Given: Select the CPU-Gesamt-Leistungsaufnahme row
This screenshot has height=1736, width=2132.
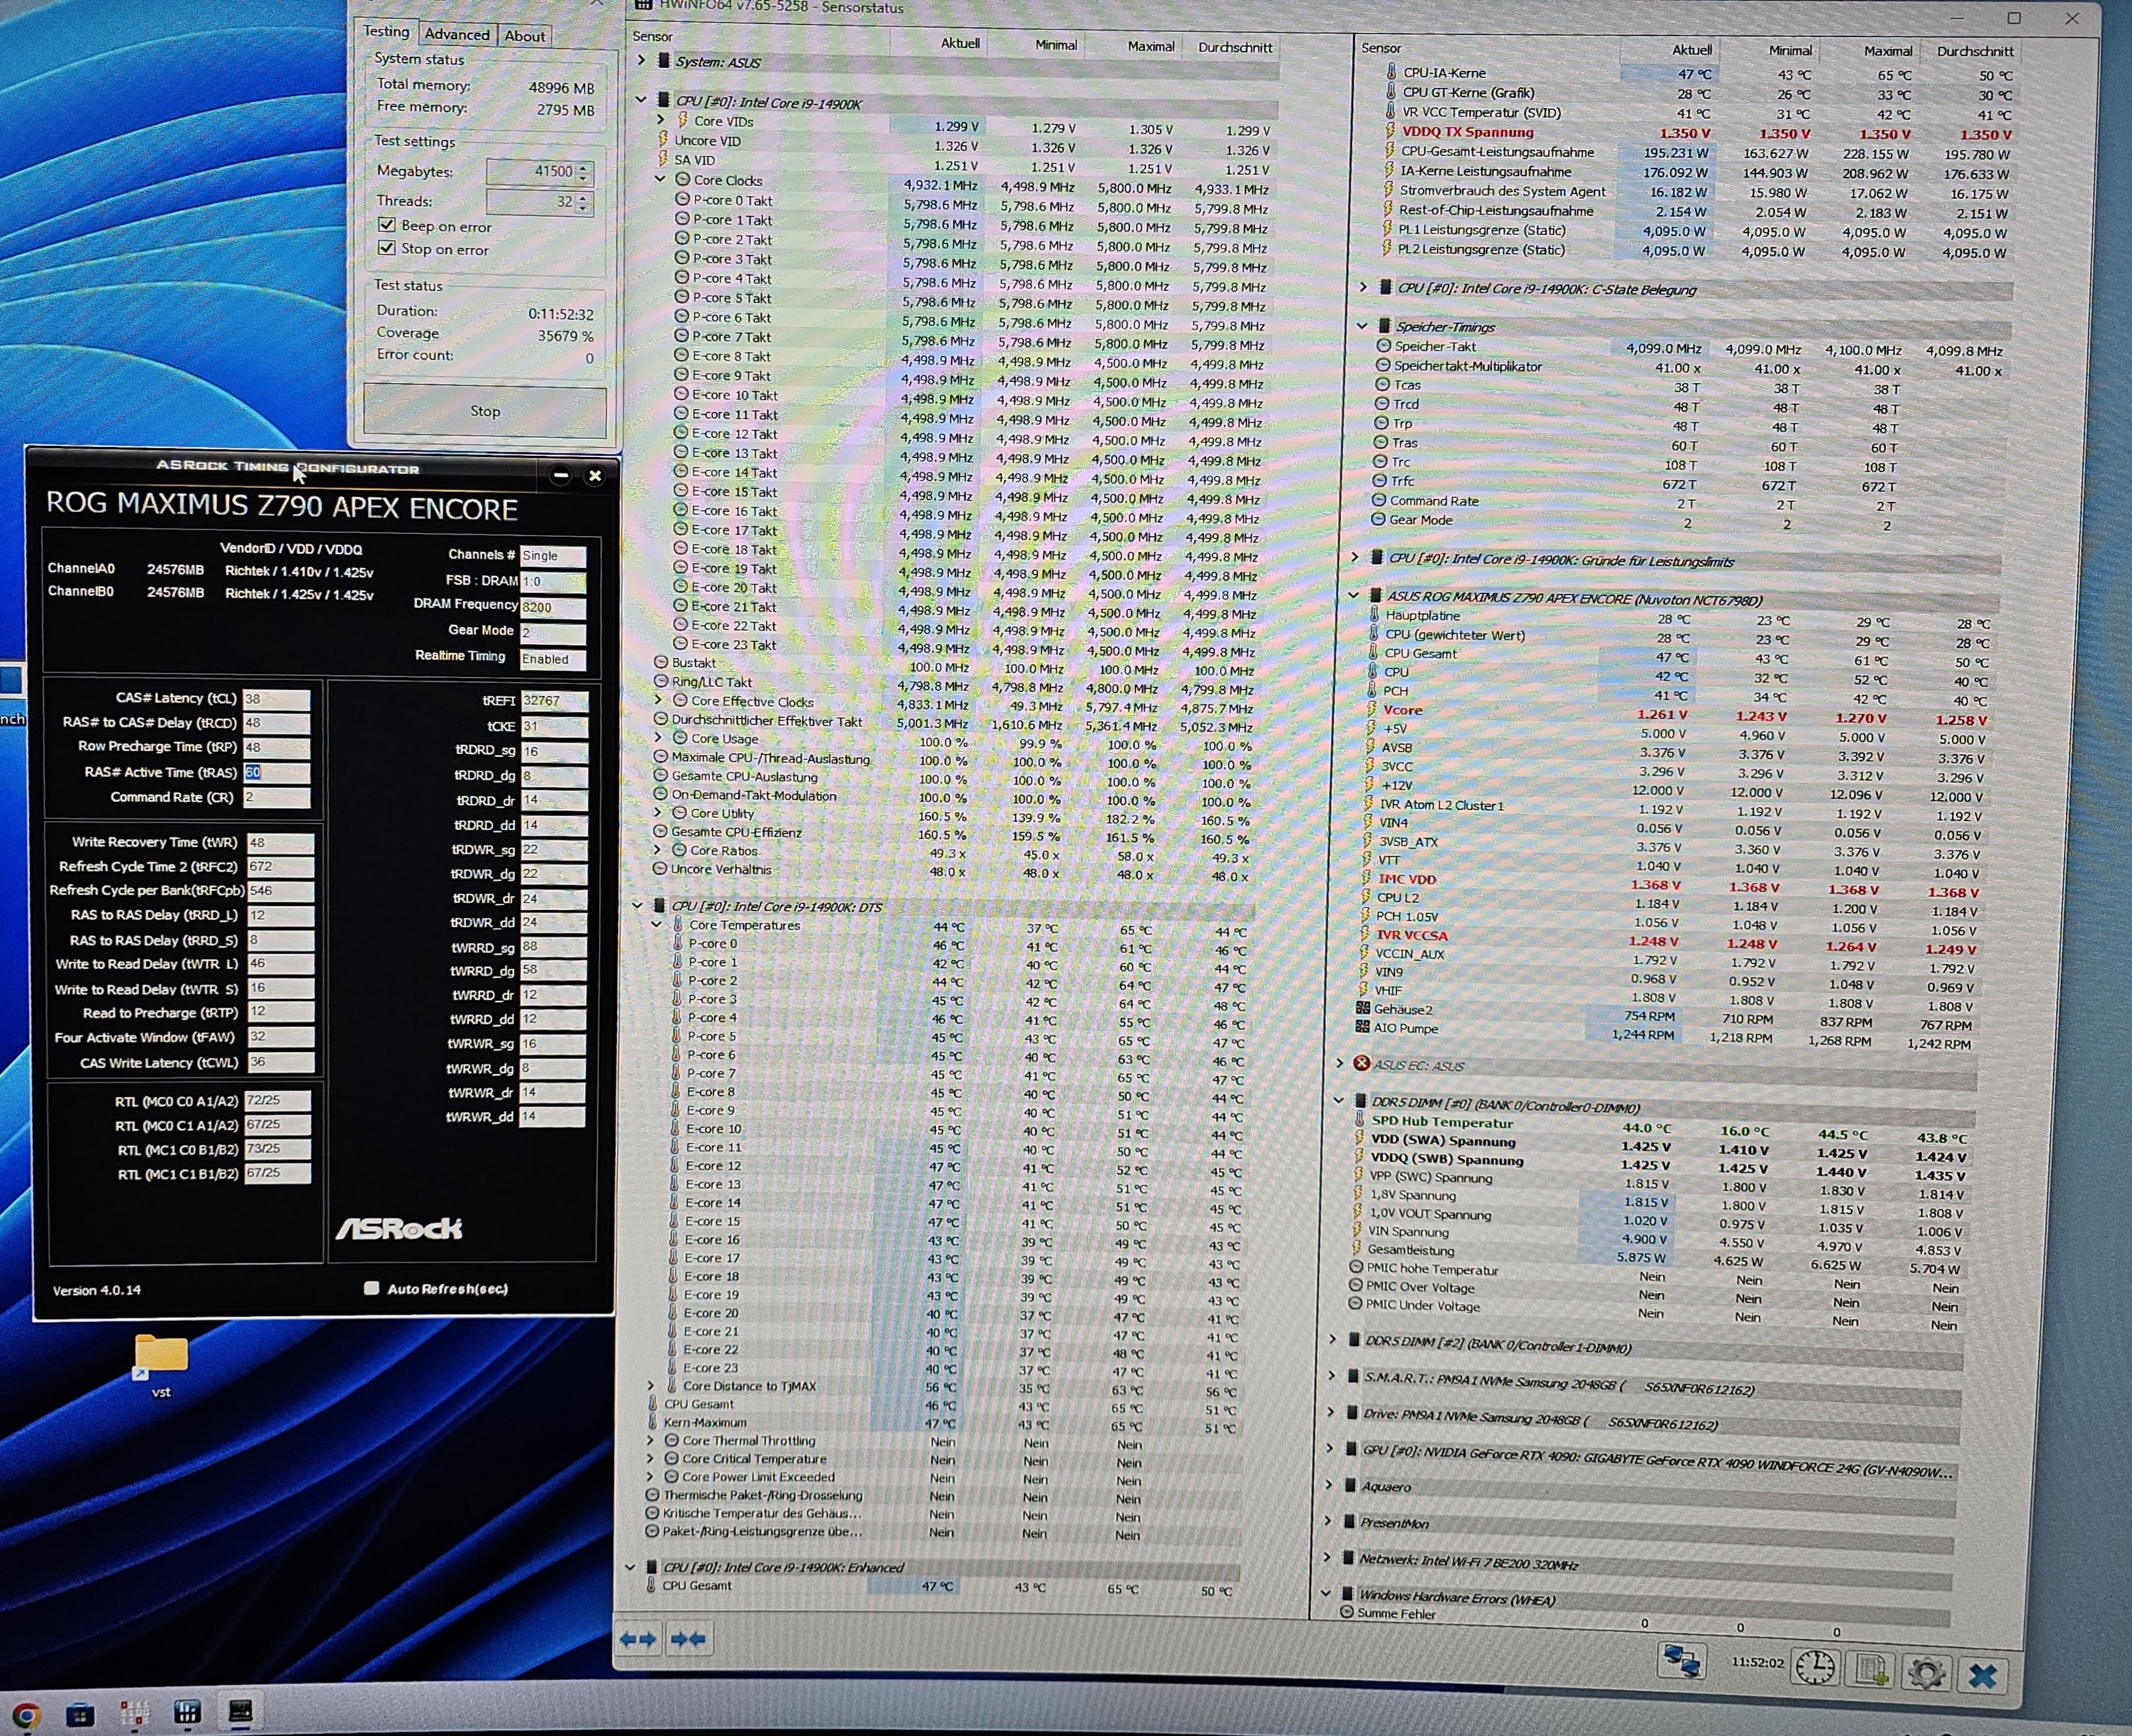Looking at the screenshot, I should (x=1698, y=152).
